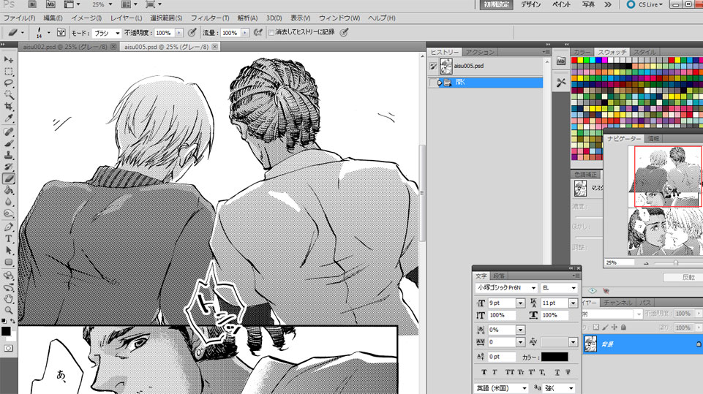This screenshot has width=703, height=394.
Task: Toggle Quick Mask mode button
Action: tap(9, 348)
